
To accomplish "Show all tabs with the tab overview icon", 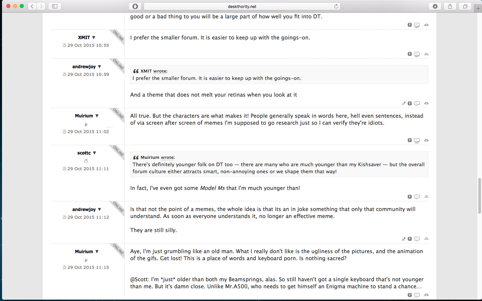I will click(x=465, y=6).
